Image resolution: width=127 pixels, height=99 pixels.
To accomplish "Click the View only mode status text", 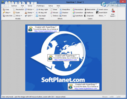I will 34,97.
